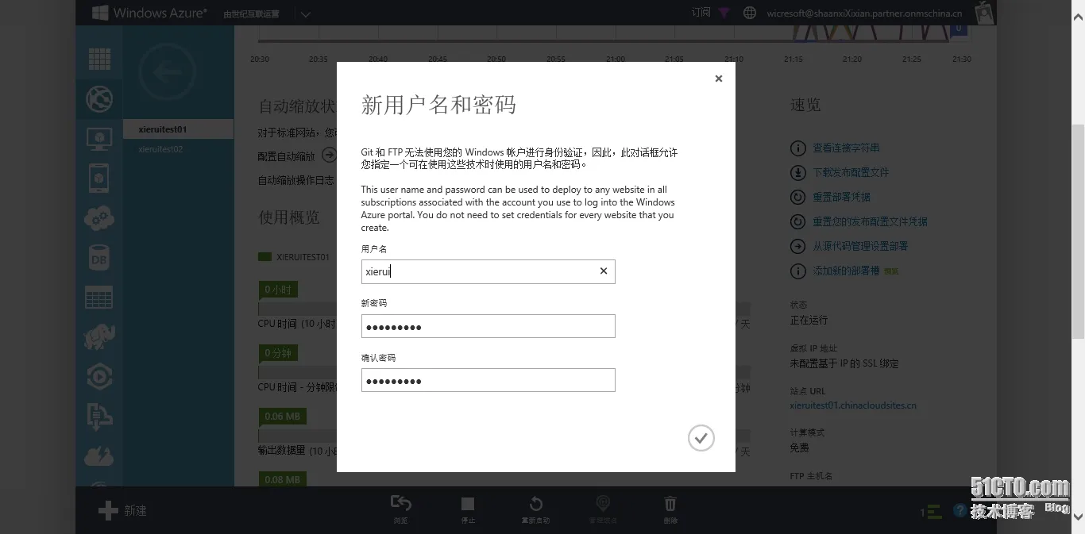Viewport: 1085px width, 534px height.
Task: Click the 浏览 browse command
Action: click(x=400, y=509)
